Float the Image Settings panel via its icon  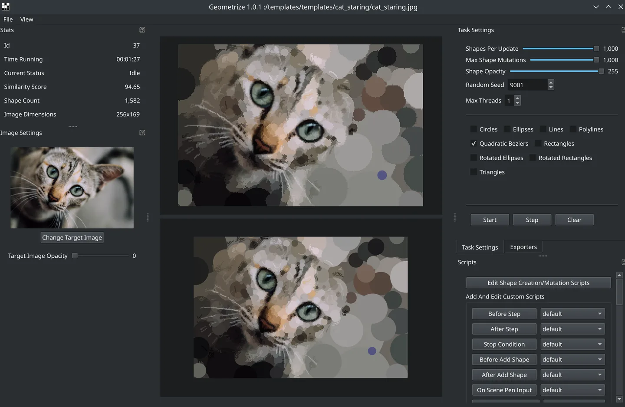(142, 133)
